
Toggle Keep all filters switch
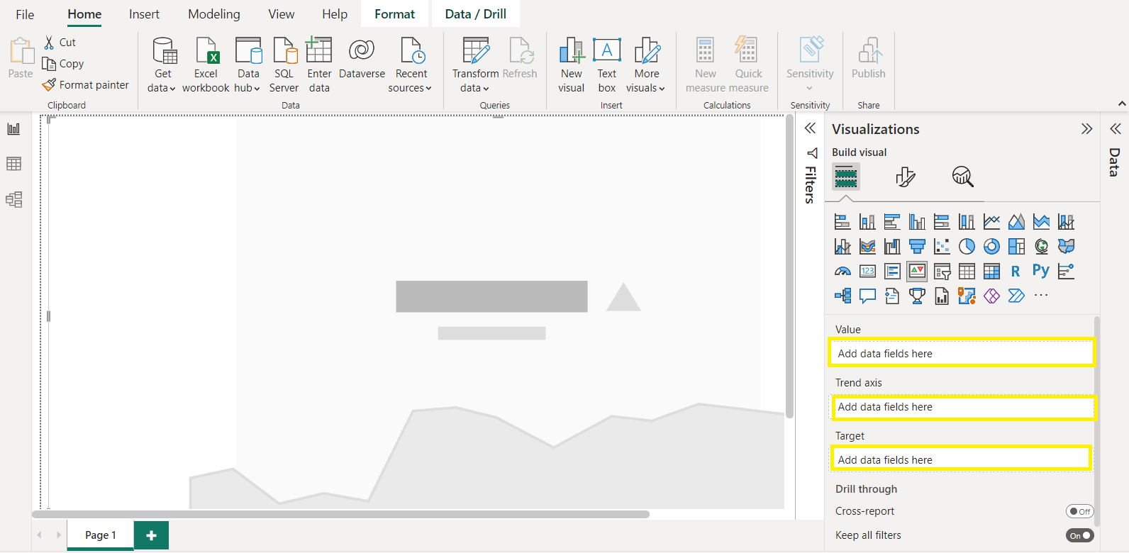tap(1079, 535)
